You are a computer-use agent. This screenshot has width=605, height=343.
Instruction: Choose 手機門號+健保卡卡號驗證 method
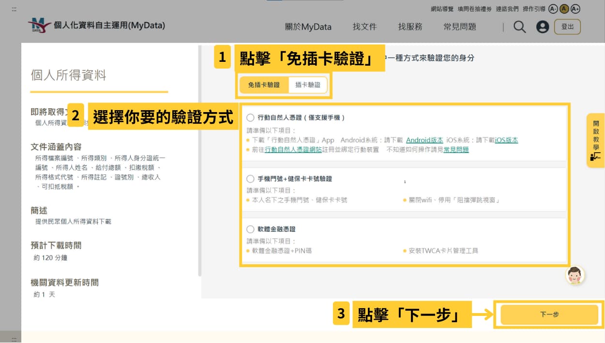coord(250,179)
